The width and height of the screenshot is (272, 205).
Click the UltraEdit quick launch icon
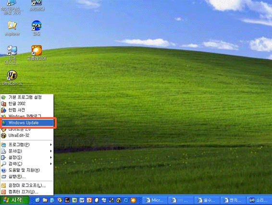click(119, 200)
